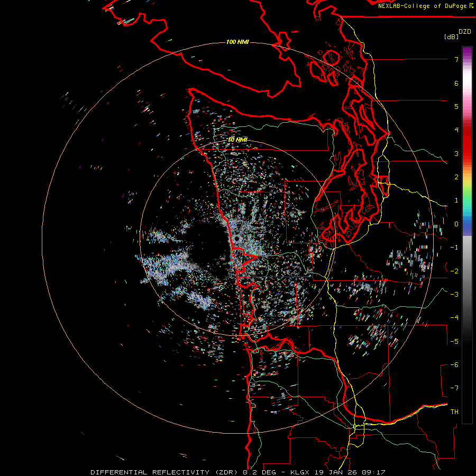Click the Differential Reflectivity (ZDR) product title

tap(164, 472)
